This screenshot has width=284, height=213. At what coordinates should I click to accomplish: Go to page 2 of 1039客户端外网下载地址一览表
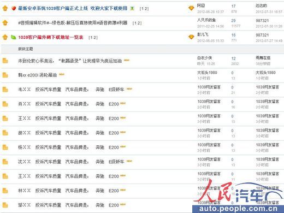click(x=95, y=38)
